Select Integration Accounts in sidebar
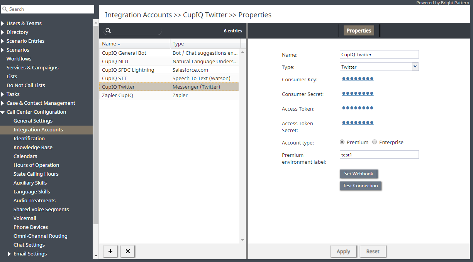Image resolution: width=473 pixels, height=262 pixels. point(38,129)
